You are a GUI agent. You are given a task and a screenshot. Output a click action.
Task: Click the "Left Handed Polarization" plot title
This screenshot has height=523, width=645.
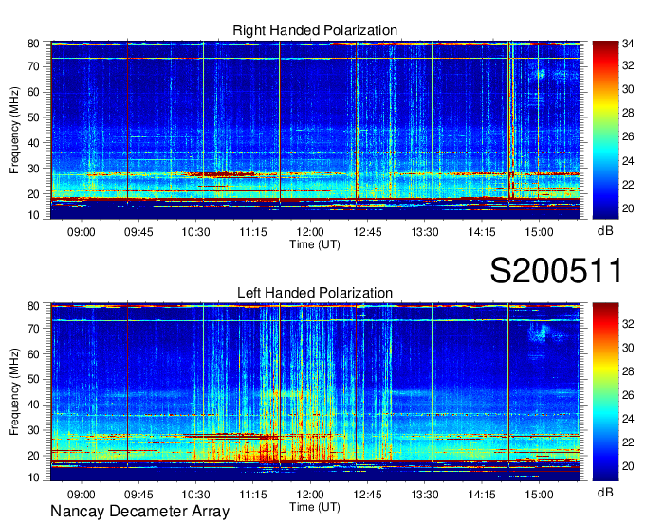click(x=315, y=293)
